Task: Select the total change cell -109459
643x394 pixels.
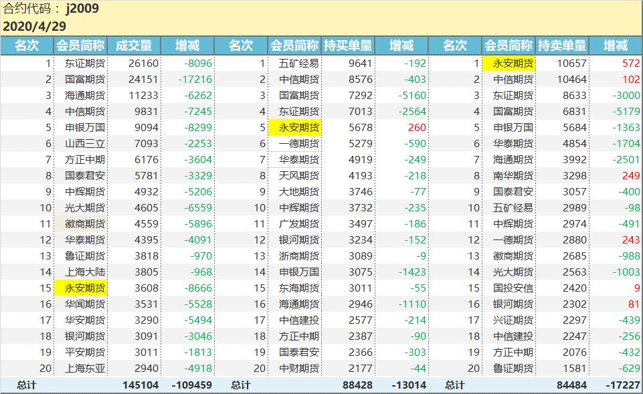Action: pos(191,385)
